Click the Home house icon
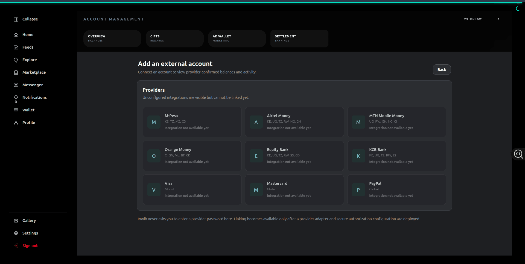Image resolution: width=525 pixels, height=264 pixels. coord(16,35)
